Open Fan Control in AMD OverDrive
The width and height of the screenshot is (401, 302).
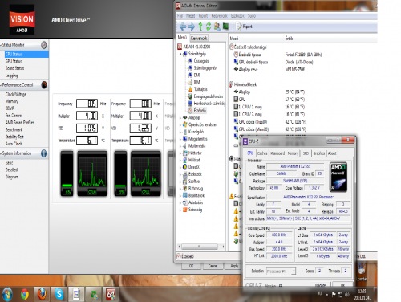click(x=14, y=116)
